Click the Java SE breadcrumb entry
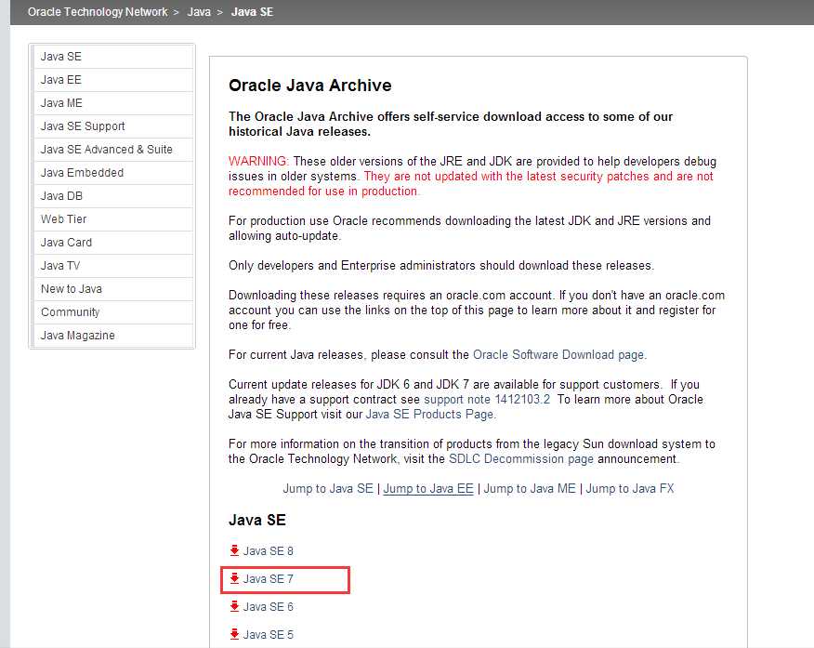This screenshot has width=814, height=648. (x=252, y=12)
